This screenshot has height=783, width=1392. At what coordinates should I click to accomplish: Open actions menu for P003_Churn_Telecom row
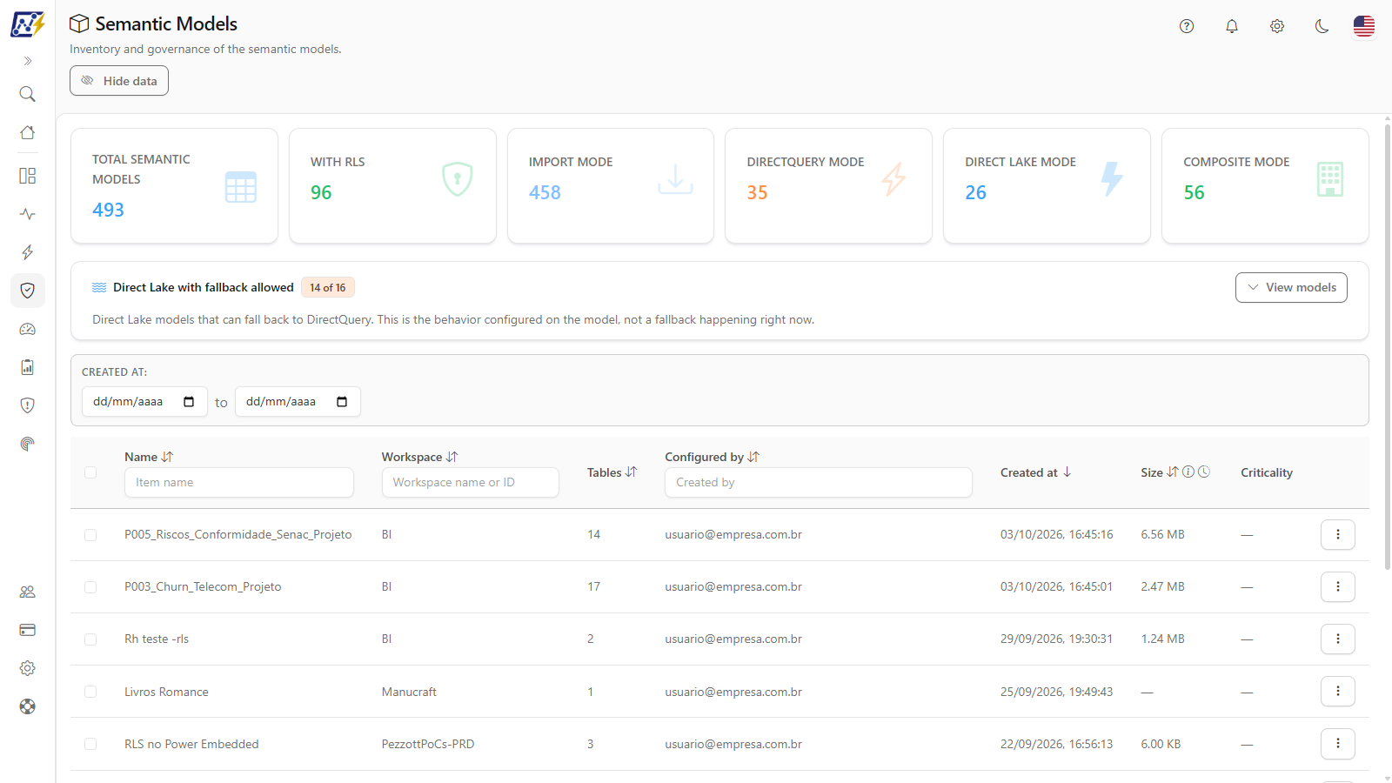[1338, 587]
